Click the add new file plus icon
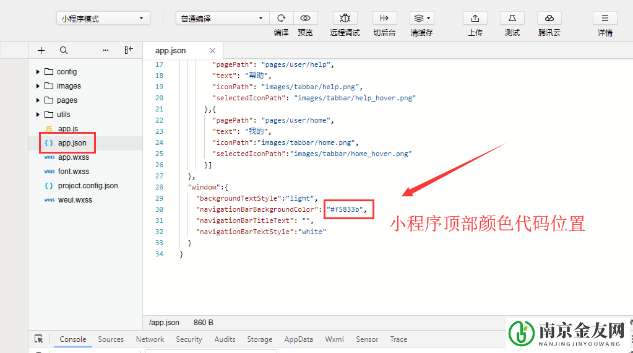The image size is (633, 353). point(41,50)
